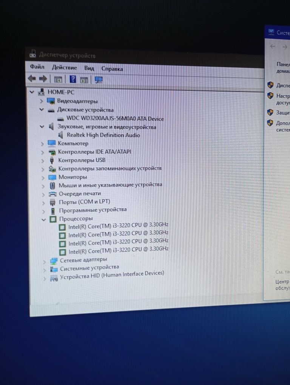The image size is (290, 385).
Task: Open the Вид menu
Action: 89,68
